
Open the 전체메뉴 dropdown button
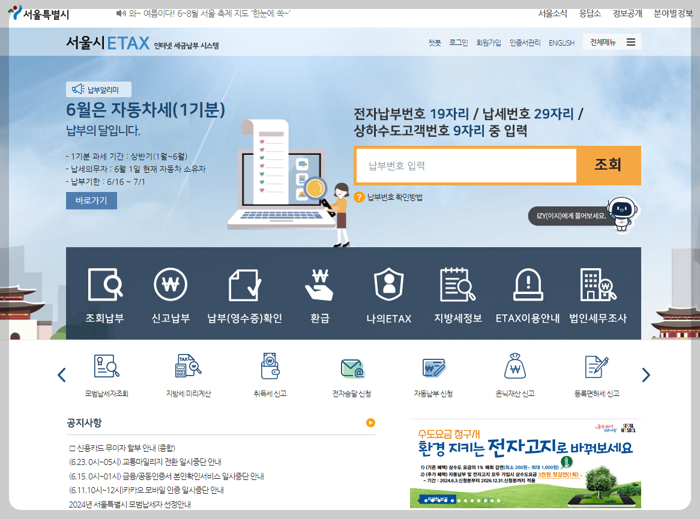tap(612, 42)
